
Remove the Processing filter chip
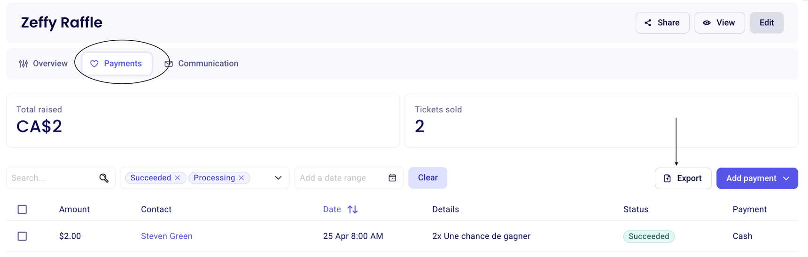point(241,178)
